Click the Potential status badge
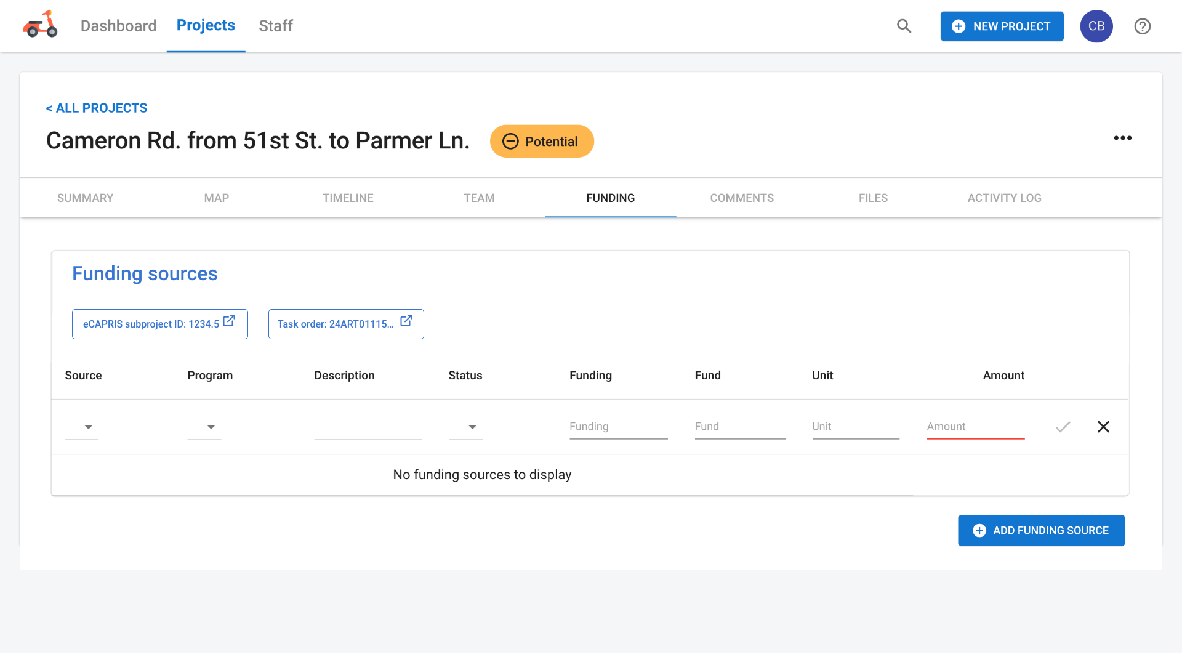1182x665 pixels. click(542, 142)
